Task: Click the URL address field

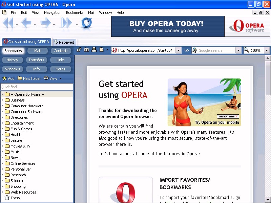Action: pyautogui.click(x=146, y=50)
